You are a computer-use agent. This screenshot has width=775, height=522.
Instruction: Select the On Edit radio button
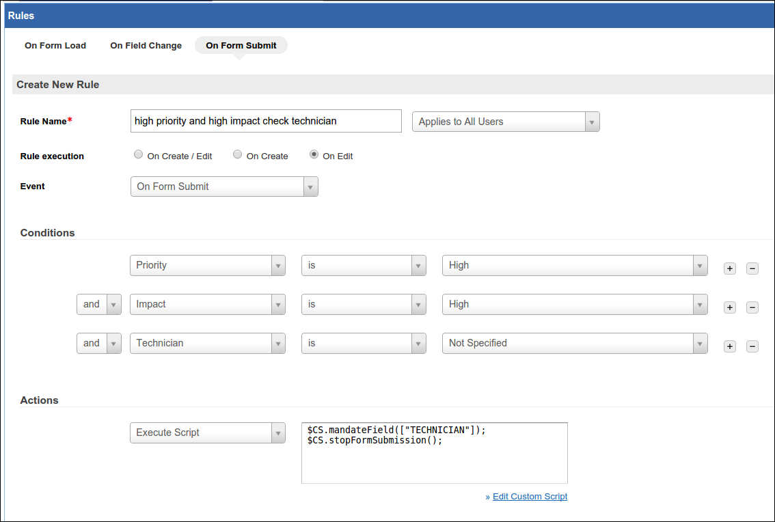pyautogui.click(x=314, y=155)
